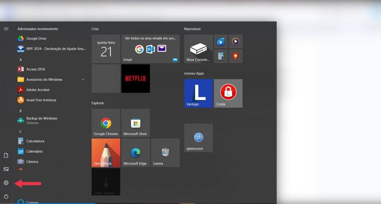Image resolution: width=381 pixels, height=204 pixels.
Task: Open the Email tile
Action: coord(150,49)
